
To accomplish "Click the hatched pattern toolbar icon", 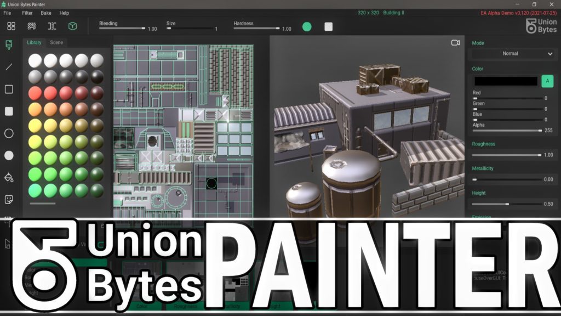I will click(32, 26).
